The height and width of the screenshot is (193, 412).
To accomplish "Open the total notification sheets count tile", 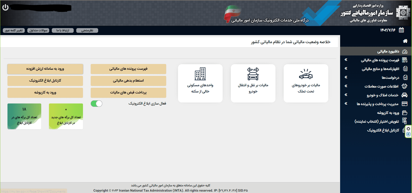I will coord(24,116).
